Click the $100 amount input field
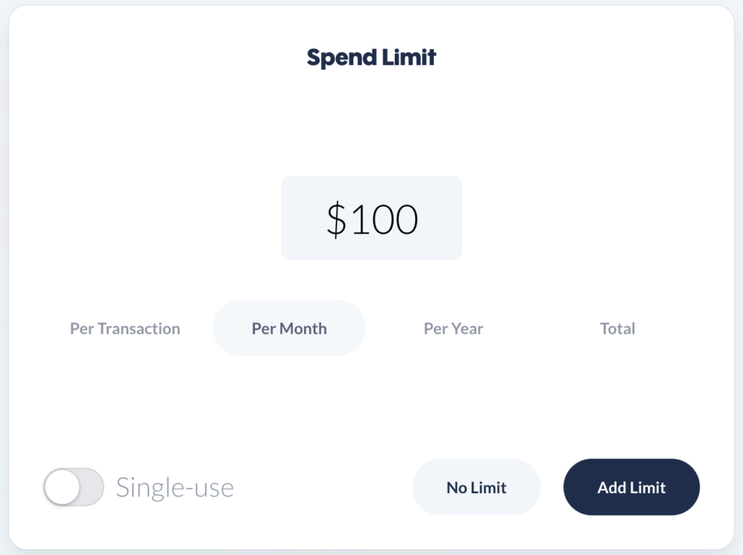Viewport: 743px width, 555px height. (371, 218)
